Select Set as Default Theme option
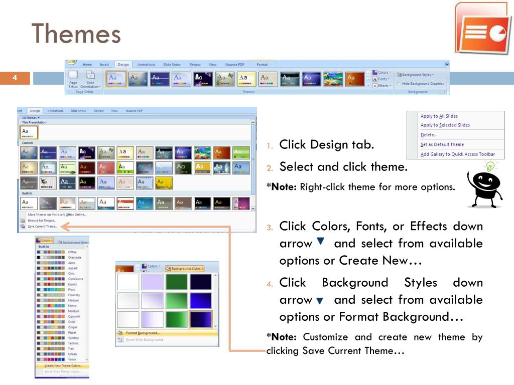 pos(442,144)
